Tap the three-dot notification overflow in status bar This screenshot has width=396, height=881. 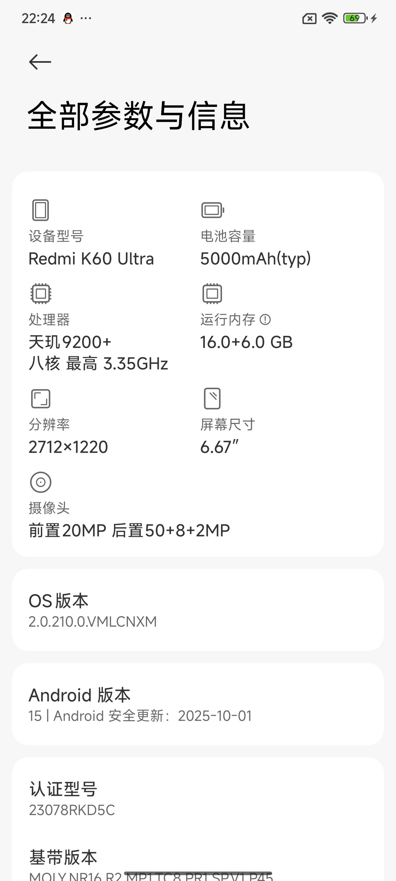(86, 18)
